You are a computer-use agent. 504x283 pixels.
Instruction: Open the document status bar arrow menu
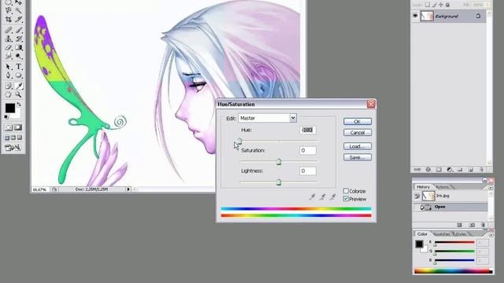click(x=128, y=189)
